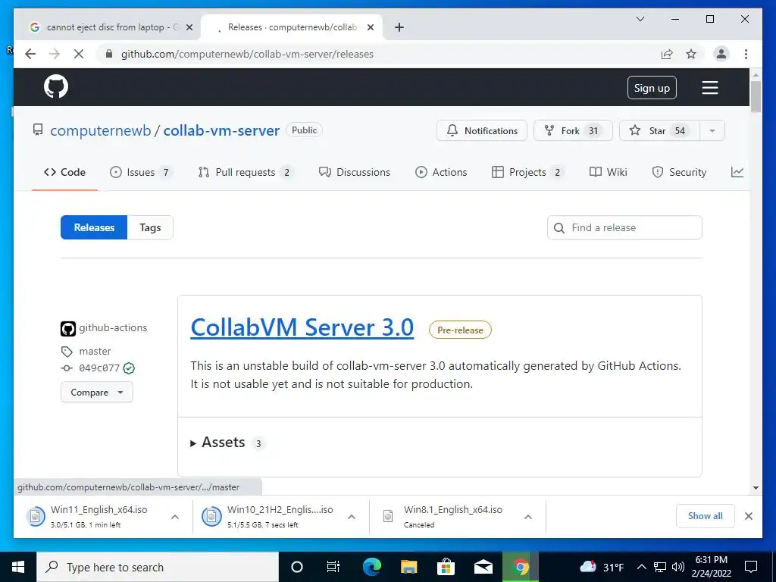Screen dimensions: 776x582
Task: Click the Notifications button
Action: tap(481, 130)
